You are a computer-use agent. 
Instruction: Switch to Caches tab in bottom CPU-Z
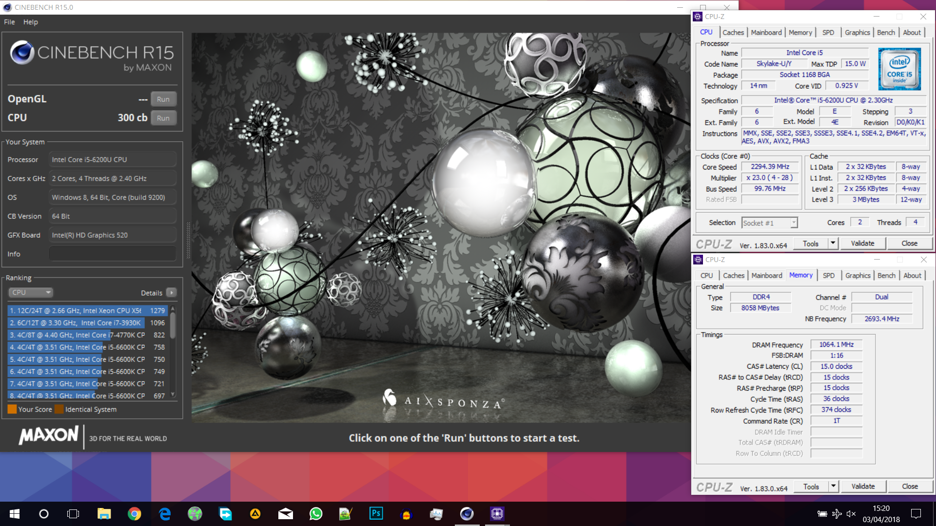point(733,275)
